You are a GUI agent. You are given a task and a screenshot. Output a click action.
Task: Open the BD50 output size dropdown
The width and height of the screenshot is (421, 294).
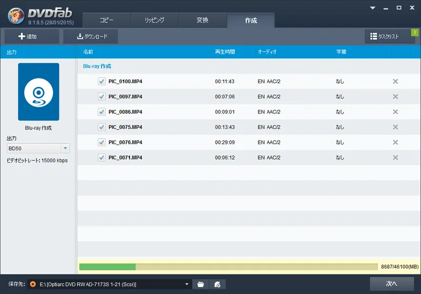pyautogui.click(x=65, y=149)
